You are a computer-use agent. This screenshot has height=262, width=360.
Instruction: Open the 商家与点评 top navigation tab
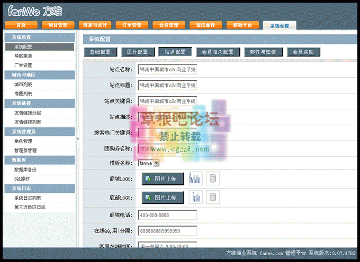click(x=95, y=25)
